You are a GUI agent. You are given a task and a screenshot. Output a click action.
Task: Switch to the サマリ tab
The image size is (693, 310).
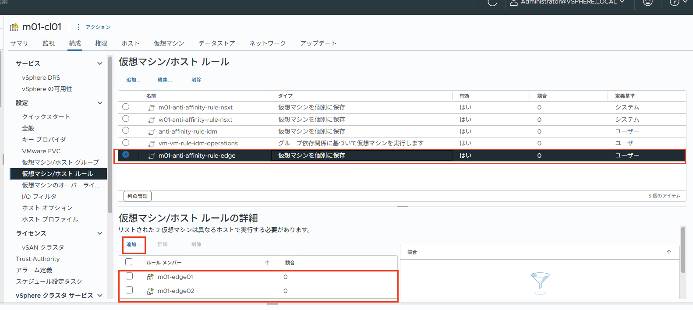click(x=19, y=43)
